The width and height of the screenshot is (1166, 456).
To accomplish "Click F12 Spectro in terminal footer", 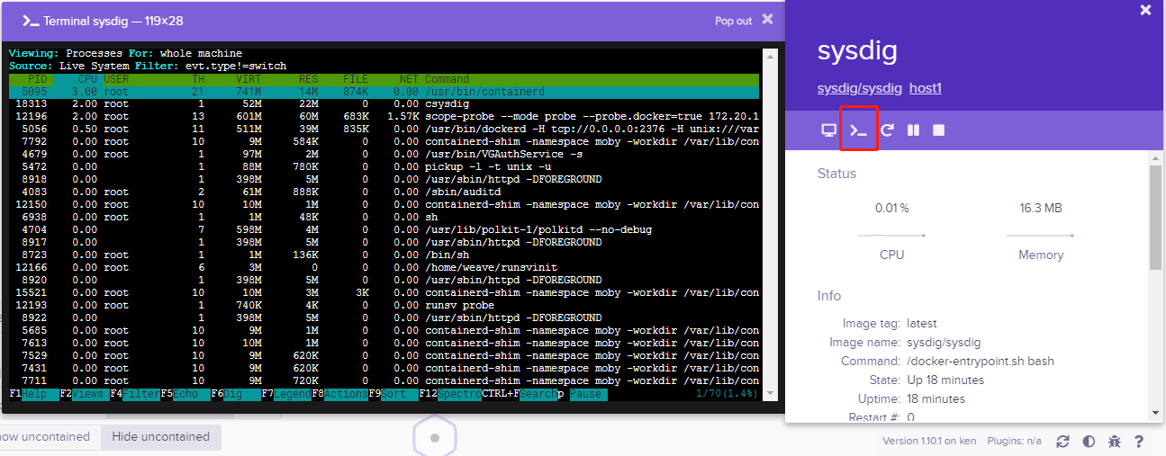I will [x=450, y=395].
